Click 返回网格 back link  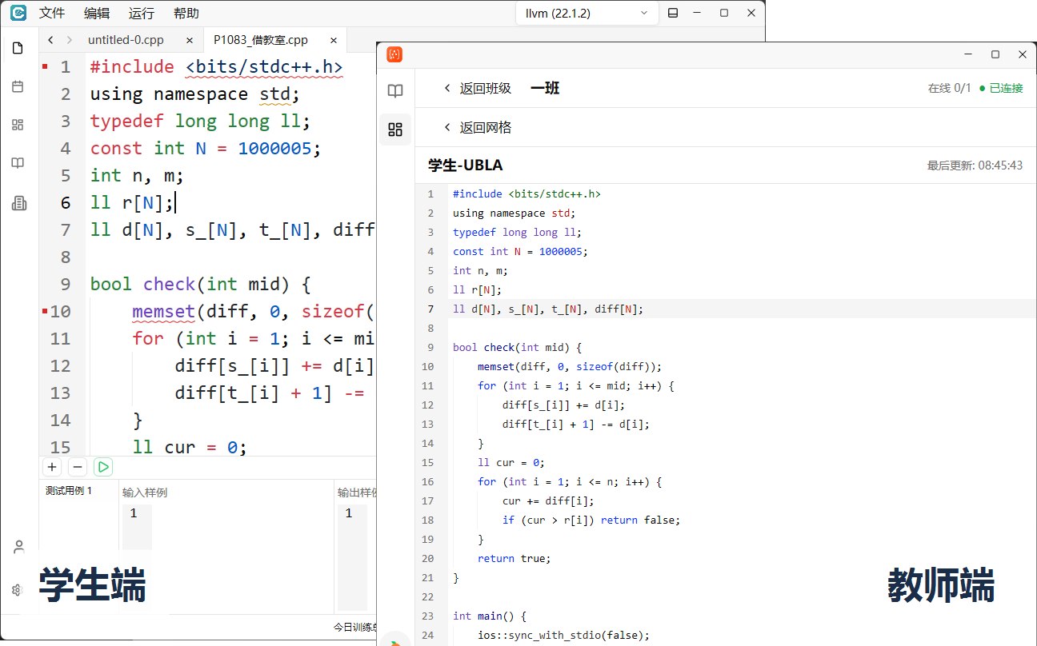pyautogui.click(x=478, y=127)
